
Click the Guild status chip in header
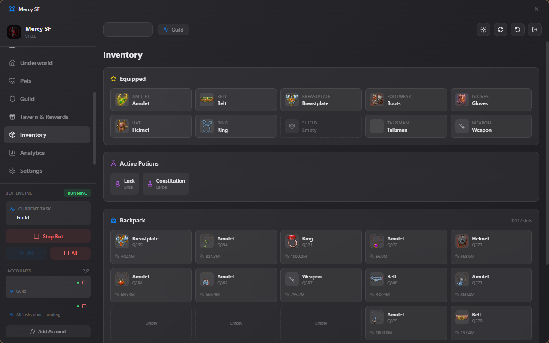coord(173,30)
